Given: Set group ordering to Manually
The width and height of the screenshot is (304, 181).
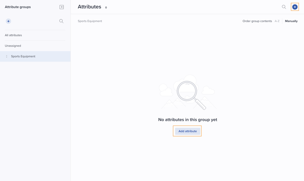Looking at the screenshot, I should 291,21.
